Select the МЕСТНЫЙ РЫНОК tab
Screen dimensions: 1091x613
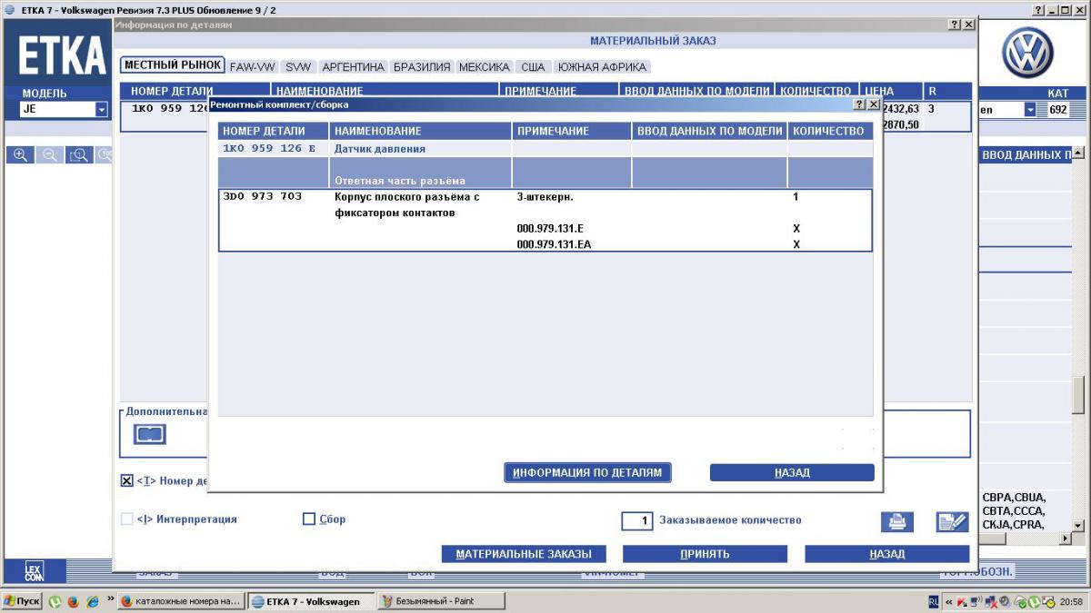(x=173, y=65)
